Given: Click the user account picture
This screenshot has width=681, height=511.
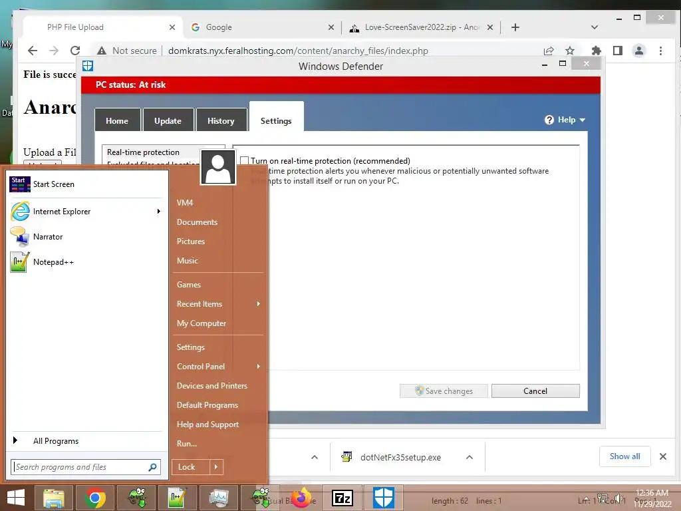Looking at the screenshot, I should click(x=218, y=167).
